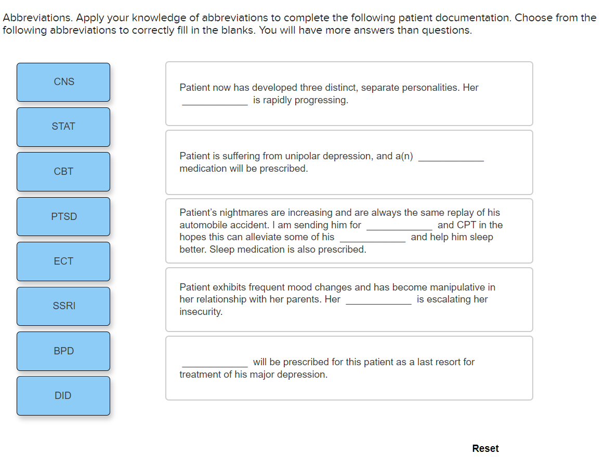The width and height of the screenshot is (605, 469).
Task: Choose the BPD answer option
Action: 63,351
